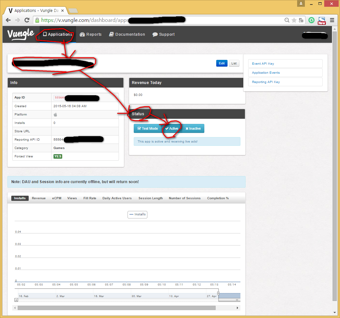340x318 pixels.
Task: Click the horizontal scrollbar under the chart
Action: 117,308
